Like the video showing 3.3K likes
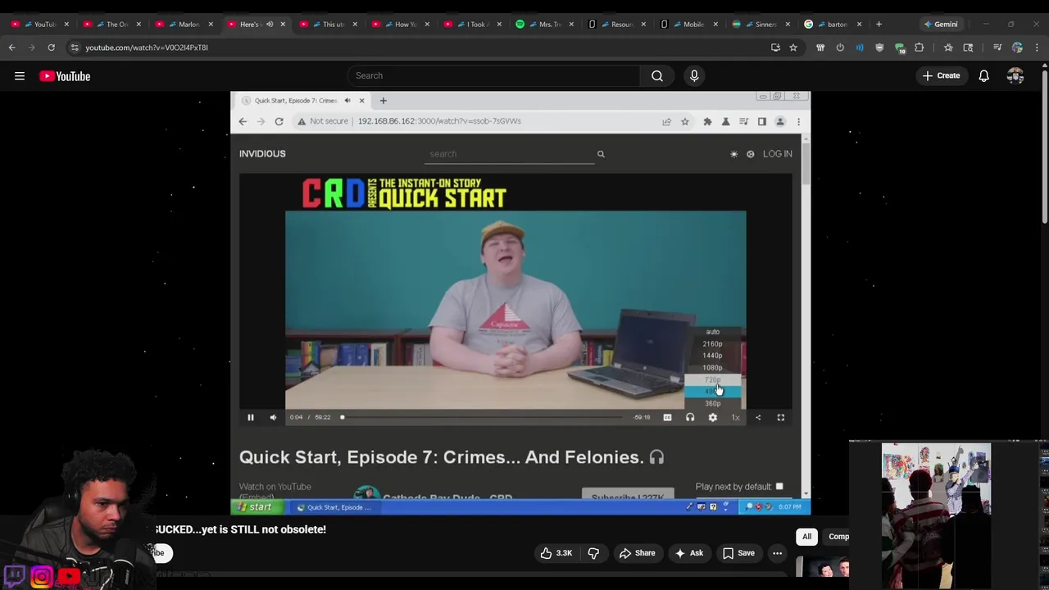Viewport: 1049px width, 590px height. click(556, 553)
